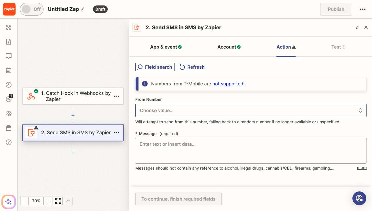
Task: Zoom in the canvas with plus button
Action: click(48, 201)
